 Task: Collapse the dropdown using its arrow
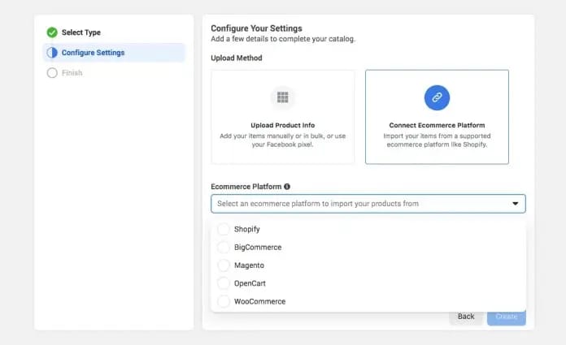pos(516,204)
